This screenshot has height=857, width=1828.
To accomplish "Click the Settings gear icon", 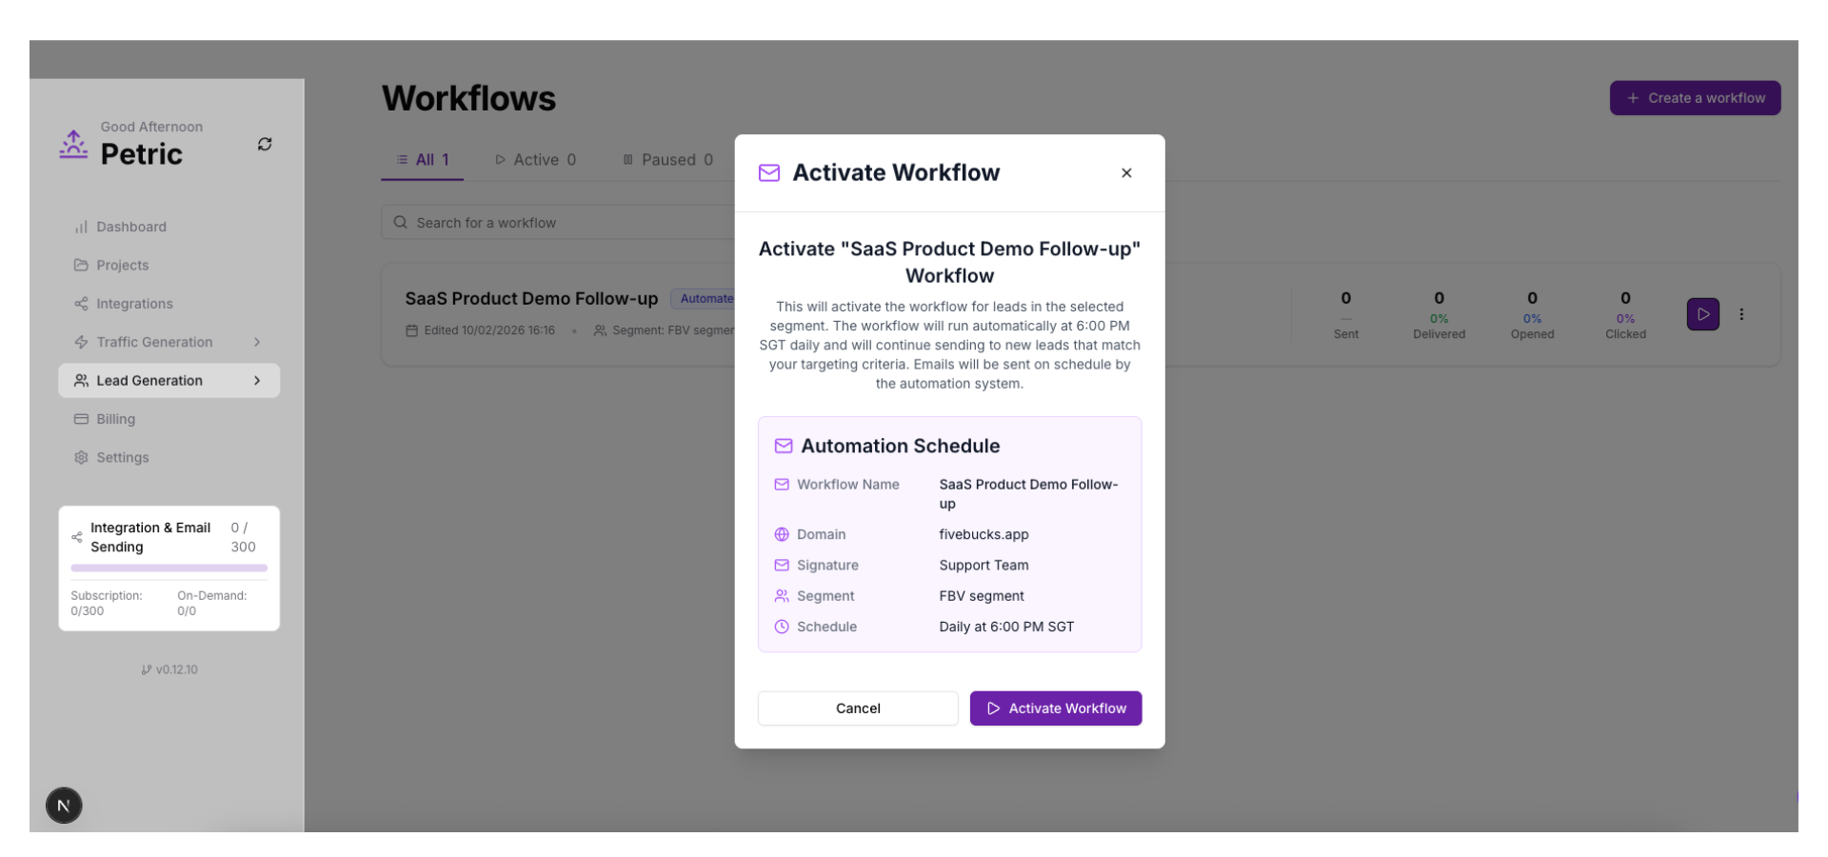I will pyautogui.click(x=81, y=457).
